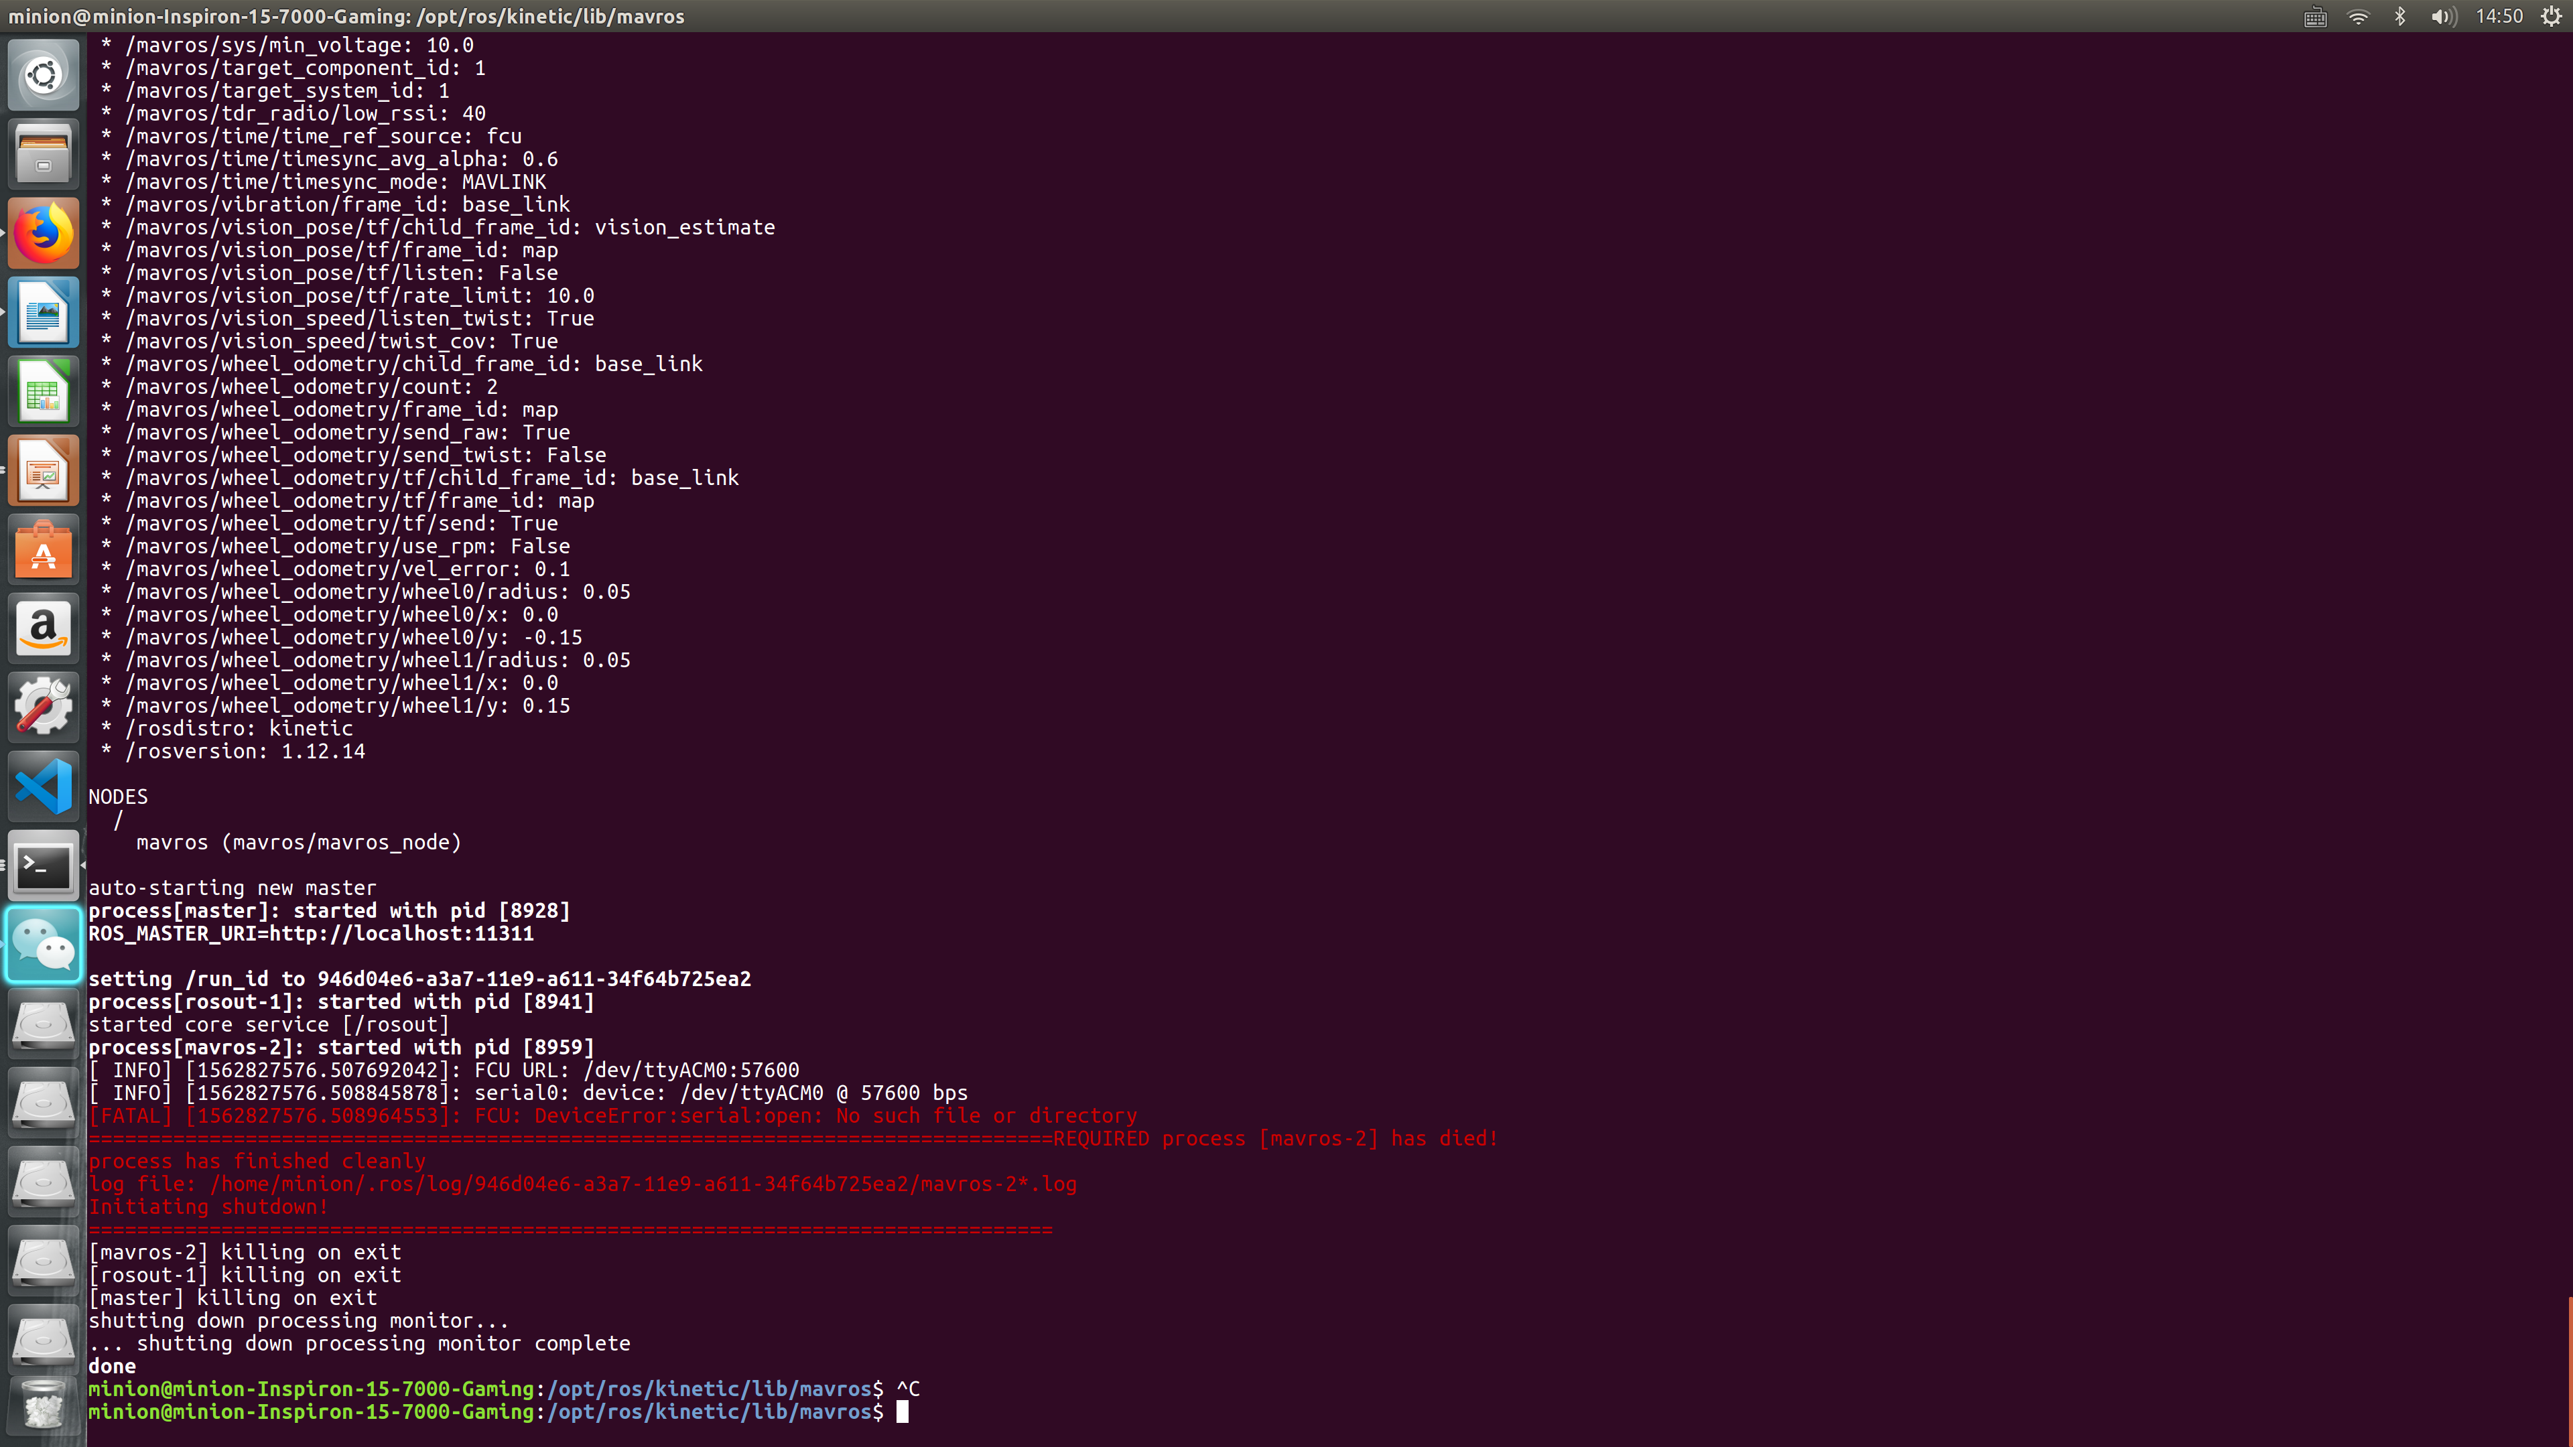Image resolution: width=2573 pixels, height=1447 pixels.
Task: Open LibreOffice Impress presentation app
Action: click(43, 470)
